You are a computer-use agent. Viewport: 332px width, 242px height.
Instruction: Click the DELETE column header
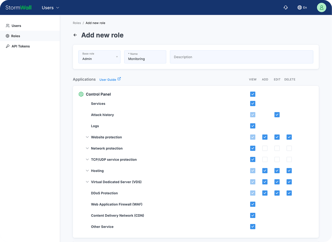[x=290, y=79]
